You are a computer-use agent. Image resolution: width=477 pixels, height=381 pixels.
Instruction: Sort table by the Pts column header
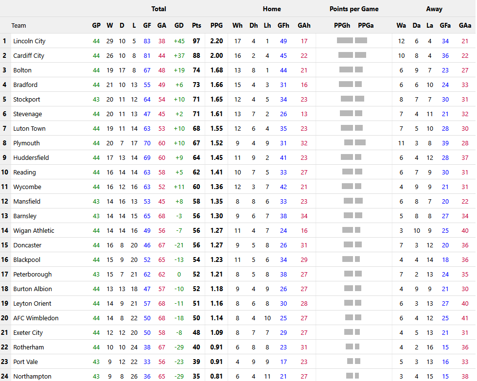point(196,26)
